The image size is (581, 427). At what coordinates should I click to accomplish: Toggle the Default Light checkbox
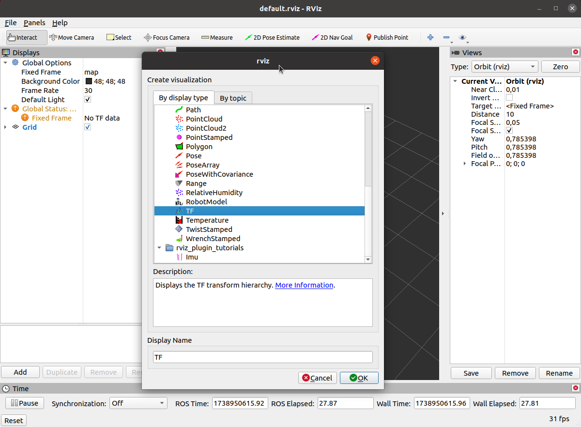[x=88, y=100]
